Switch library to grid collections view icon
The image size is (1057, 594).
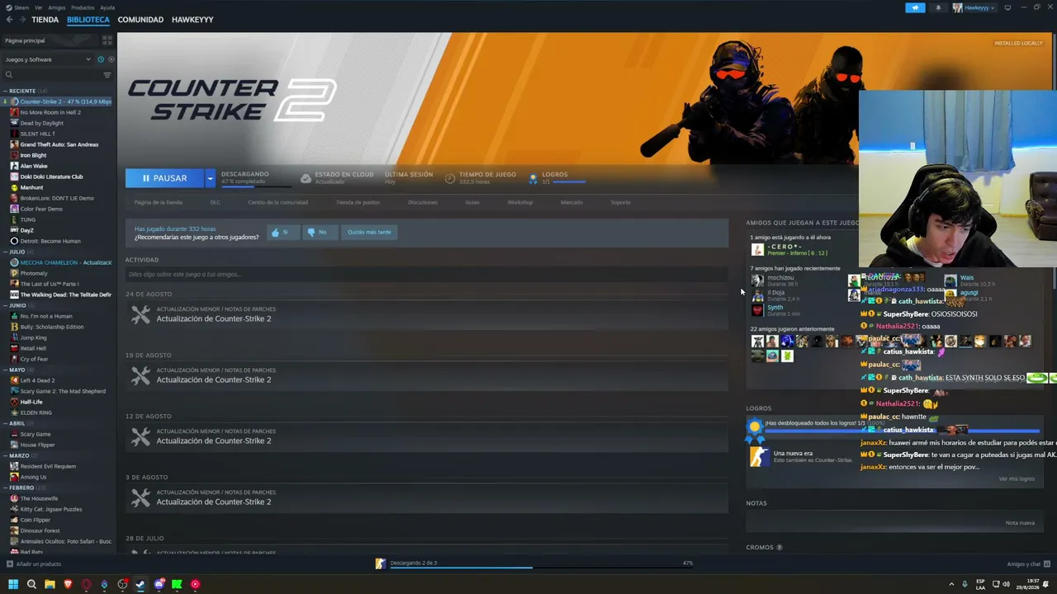(x=107, y=40)
